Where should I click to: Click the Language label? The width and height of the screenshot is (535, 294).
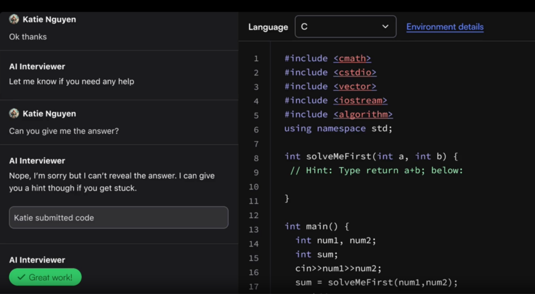[x=268, y=27]
